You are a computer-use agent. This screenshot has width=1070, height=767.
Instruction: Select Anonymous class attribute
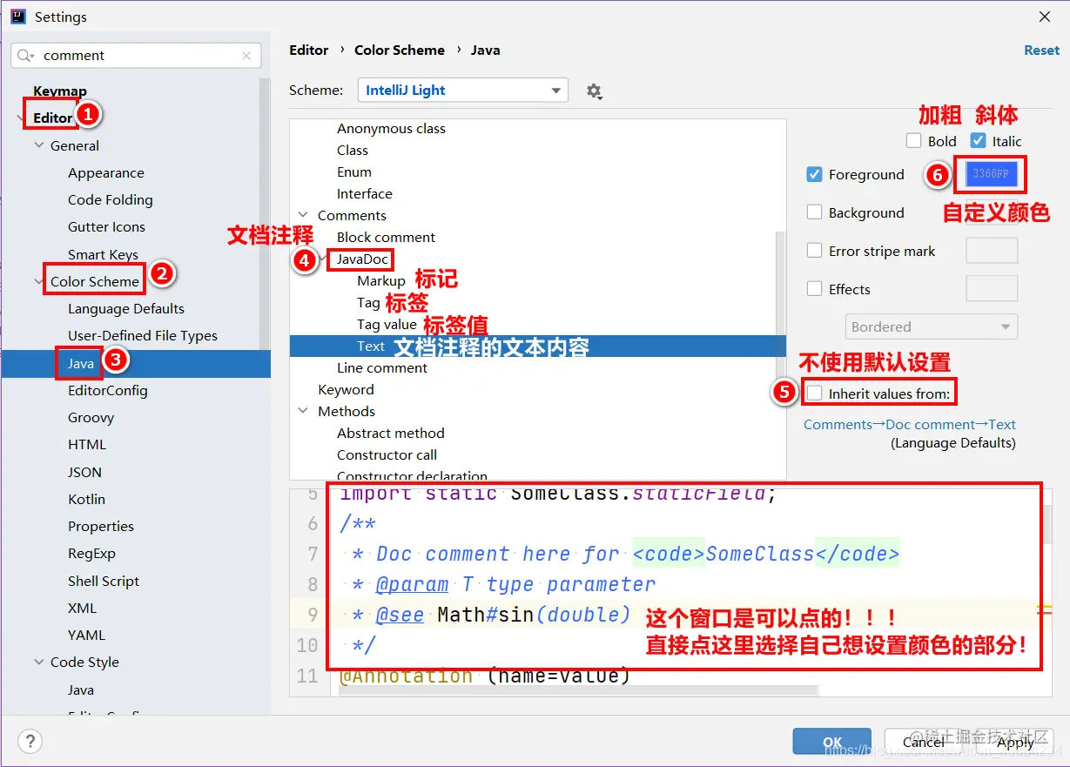pyautogui.click(x=391, y=128)
